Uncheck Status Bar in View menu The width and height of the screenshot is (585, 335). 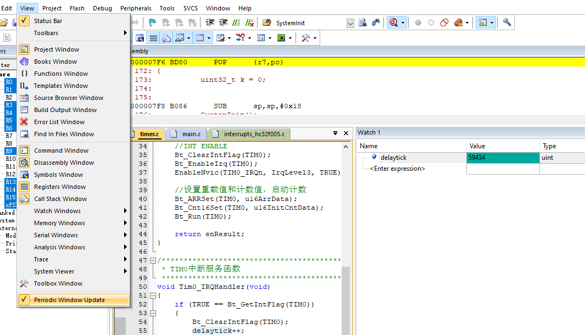74,21
